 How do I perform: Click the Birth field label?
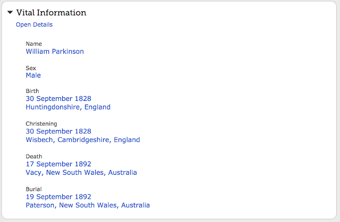click(x=32, y=91)
